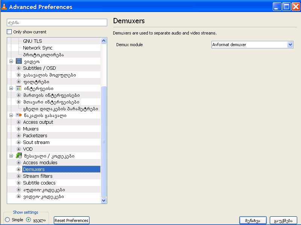
Task: Click the interface icon beside ინტერფეისი
Action: [x=19, y=88]
